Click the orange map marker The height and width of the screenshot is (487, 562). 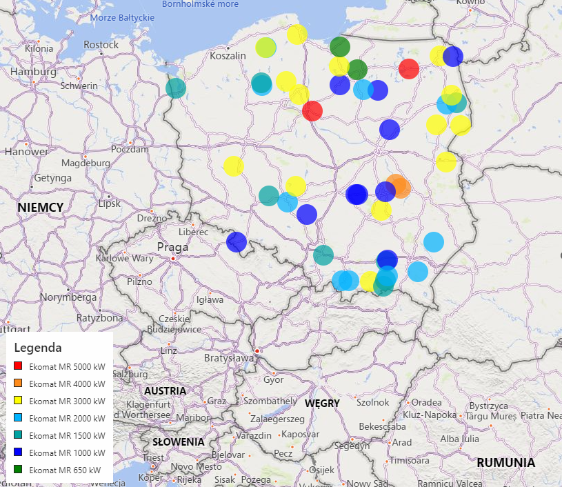click(399, 187)
